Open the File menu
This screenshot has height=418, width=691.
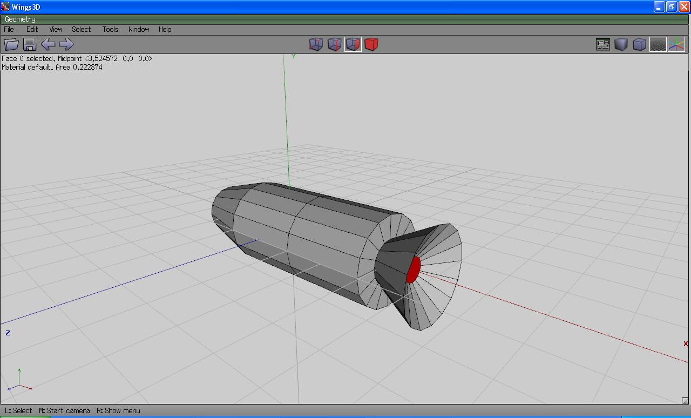tap(9, 29)
